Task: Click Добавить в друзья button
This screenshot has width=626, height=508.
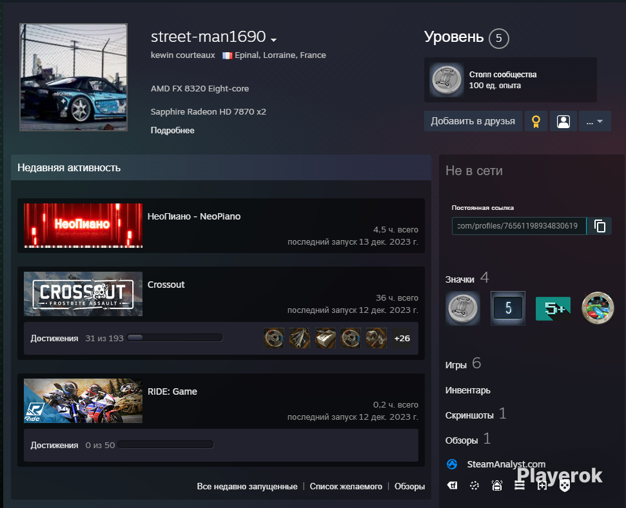Action: [x=473, y=121]
